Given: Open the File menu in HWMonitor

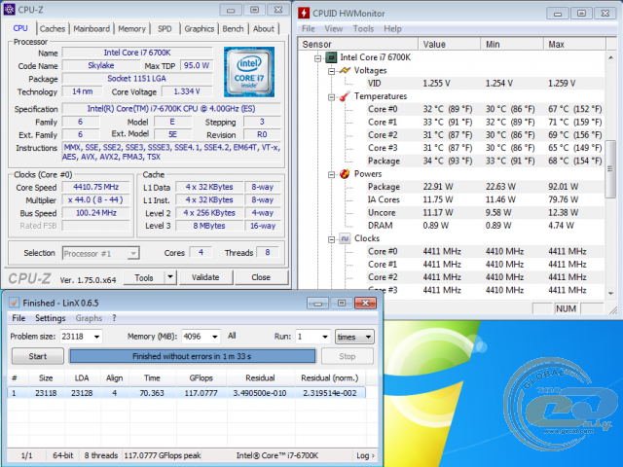Looking at the screenshot, I should pyautogui.click(x=308, y=28).
